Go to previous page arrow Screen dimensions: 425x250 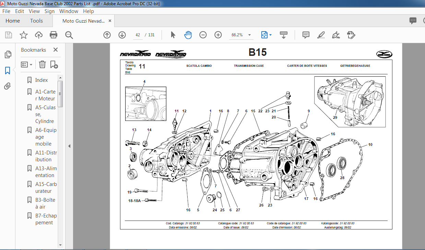click(x=107, y=35)
